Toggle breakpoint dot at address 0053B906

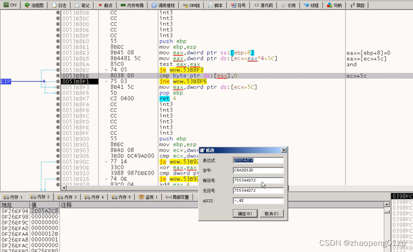click(x=58, y=156)
